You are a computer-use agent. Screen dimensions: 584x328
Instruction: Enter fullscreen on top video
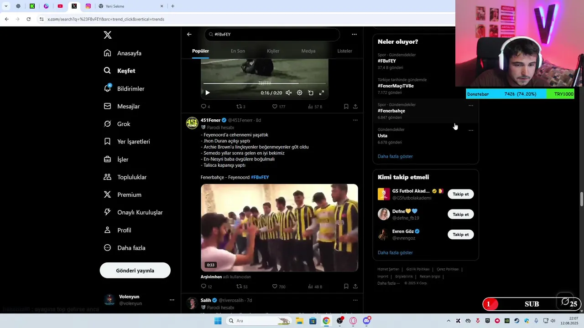(x=322, y=92)
